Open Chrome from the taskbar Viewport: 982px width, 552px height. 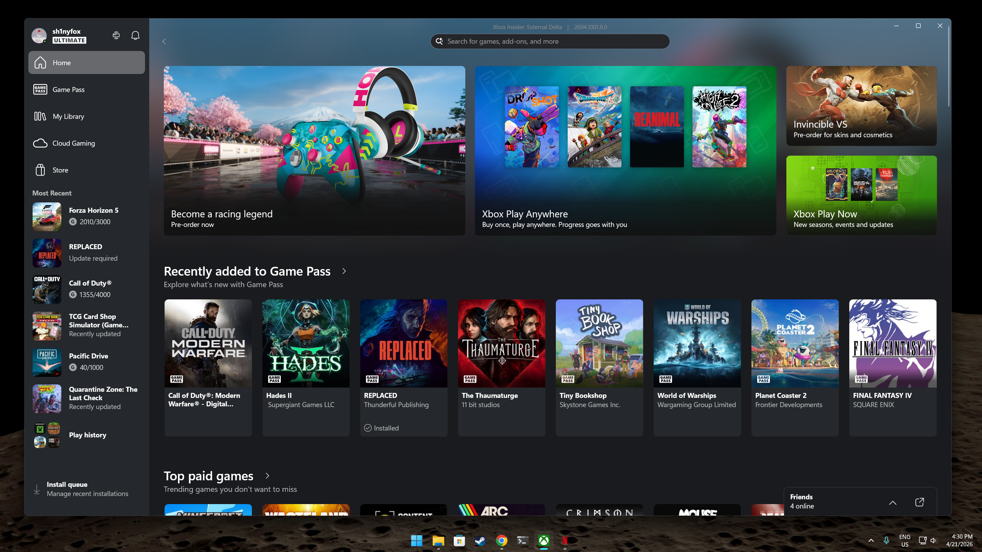click(x=501, y=541)
